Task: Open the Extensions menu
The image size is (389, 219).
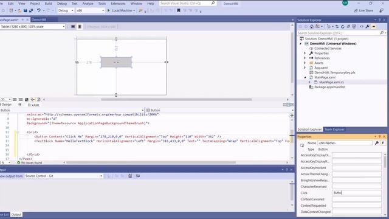Action: click(x=118, y=4)
